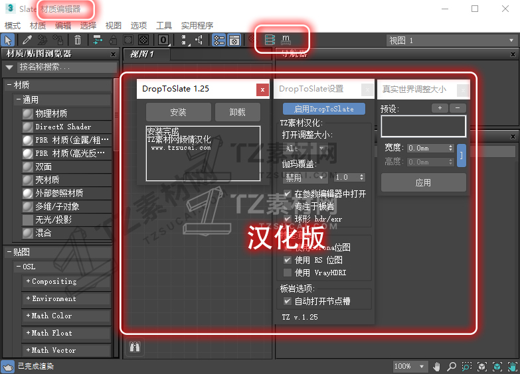Viewport: 520px width, 374px height.
Task: Click the Lay Out All vertical icon
Action: [184, 40]
